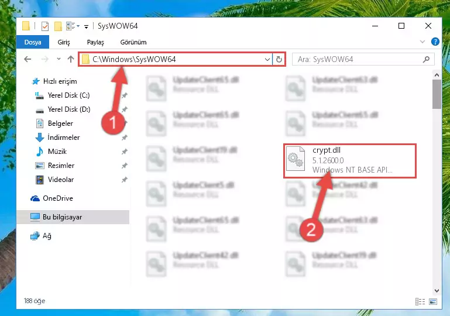Click the pin icon next to Videolar
The width and height of the screenshot is (450, 316).
pos(124,180)
